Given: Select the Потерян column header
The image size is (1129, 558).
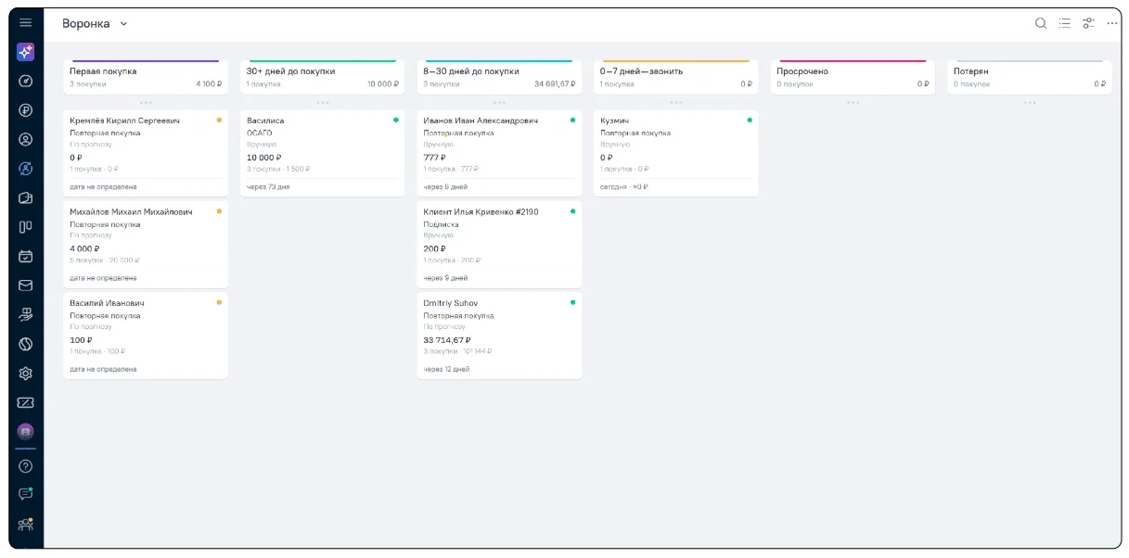Looking at the screenshot, I should coord(1030,77).
